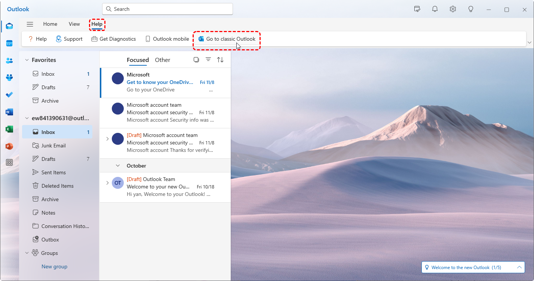Open the notifications bell

[435, 9]
